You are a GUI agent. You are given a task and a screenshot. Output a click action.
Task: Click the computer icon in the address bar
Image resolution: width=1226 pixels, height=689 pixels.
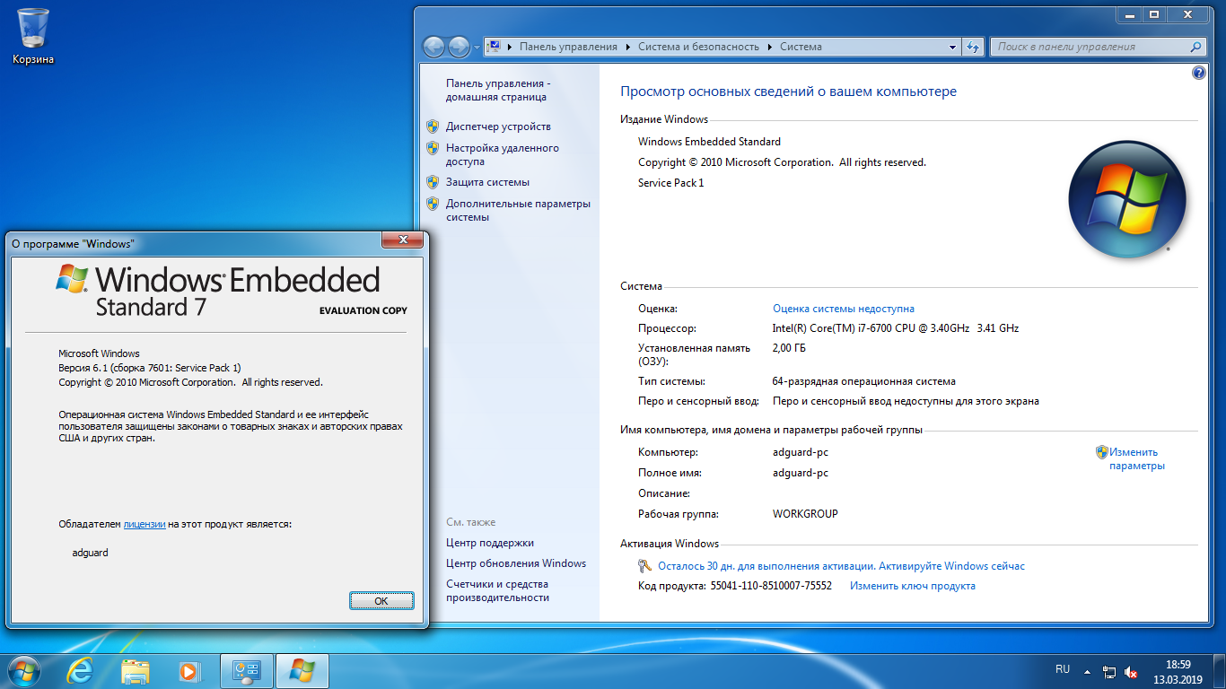click(494, 47)
